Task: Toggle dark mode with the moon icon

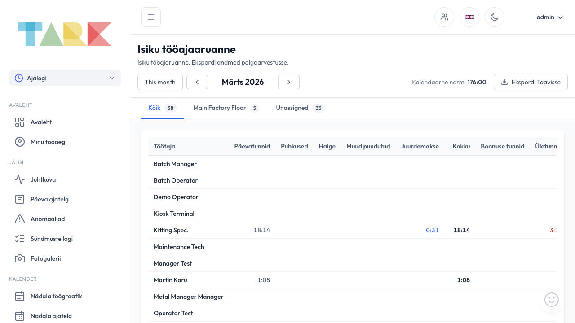Action: (x=495, y=17)
